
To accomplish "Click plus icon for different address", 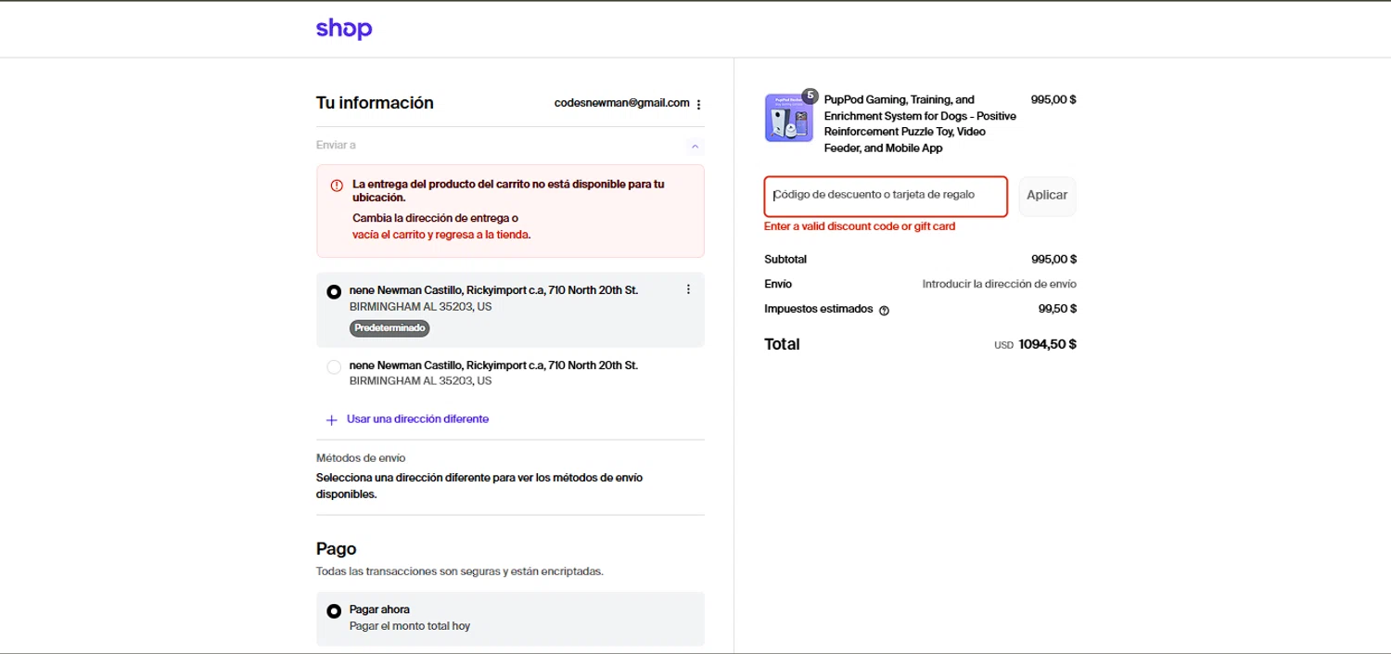I will tap(332, 420).
